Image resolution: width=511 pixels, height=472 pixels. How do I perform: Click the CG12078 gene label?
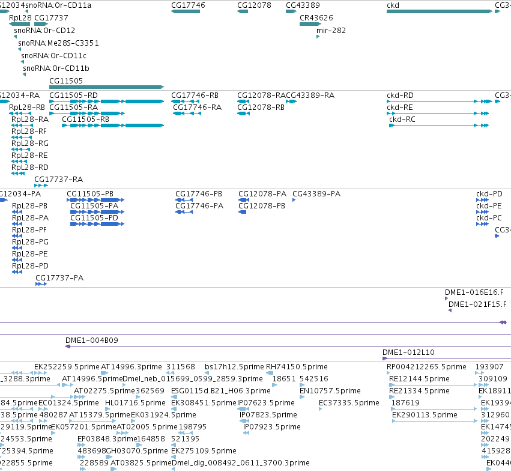[254, 5]
